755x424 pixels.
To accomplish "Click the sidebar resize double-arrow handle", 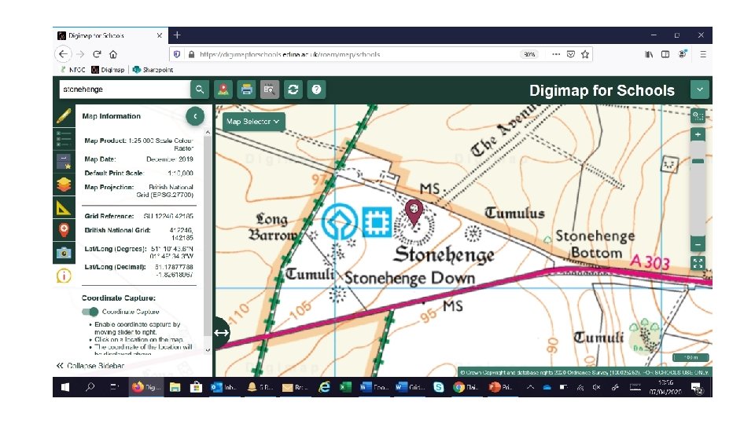I will tap(221, 333).
